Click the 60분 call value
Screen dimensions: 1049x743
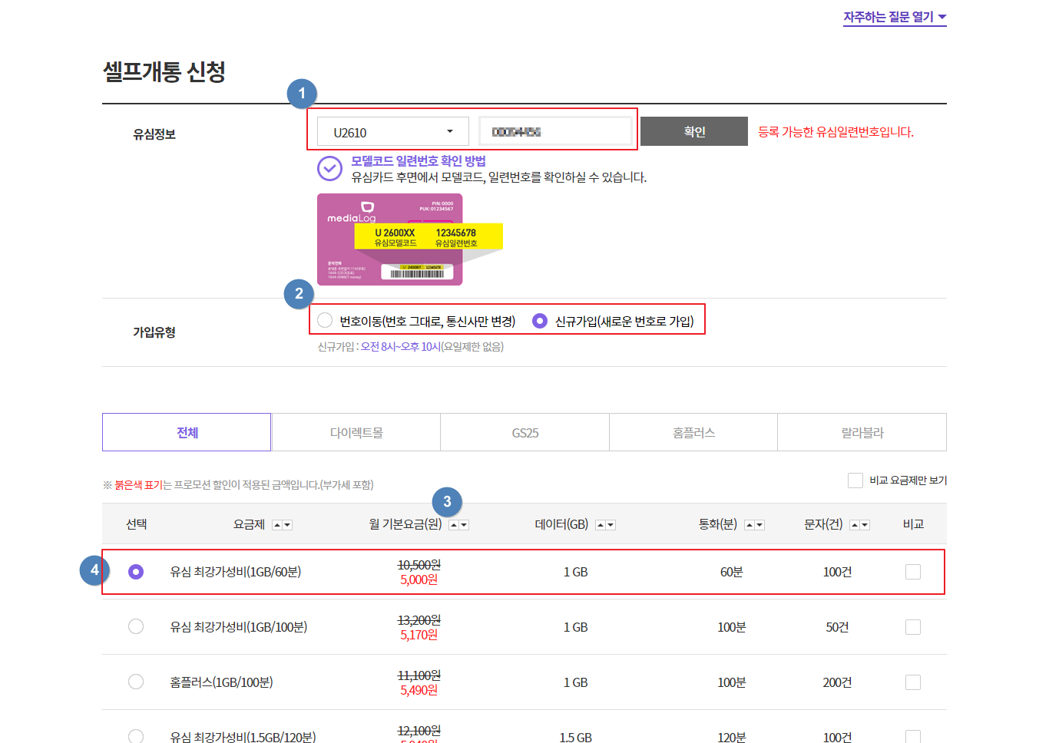732,572
